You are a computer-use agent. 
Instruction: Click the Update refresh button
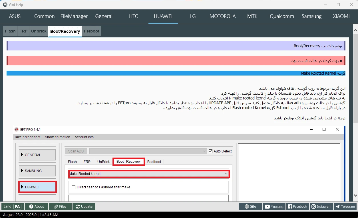pos(84,207)
